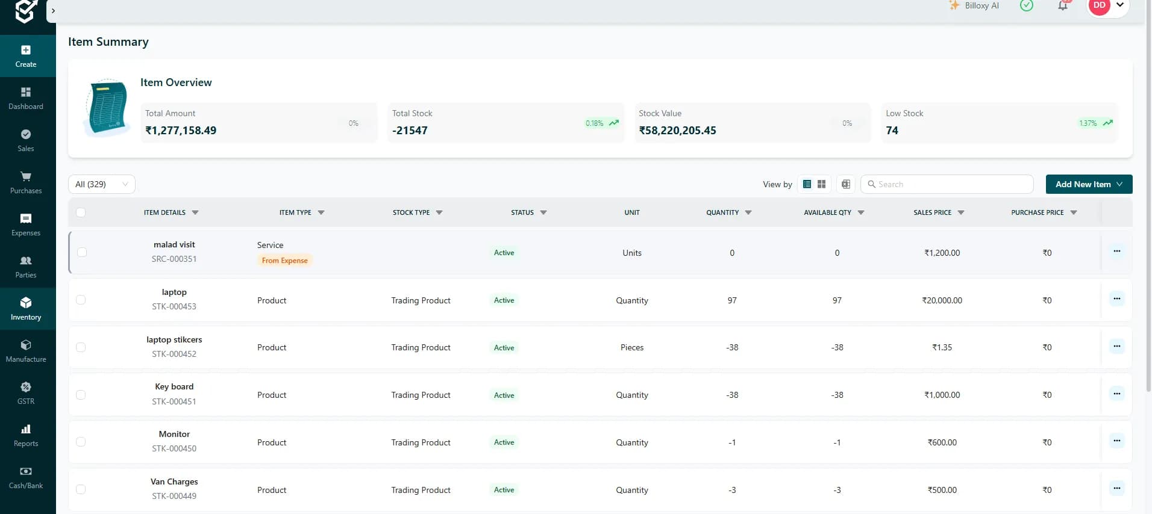
Task: Open Billoxy AI assistant
Action: pyautogui.click(x=974, y=5)
